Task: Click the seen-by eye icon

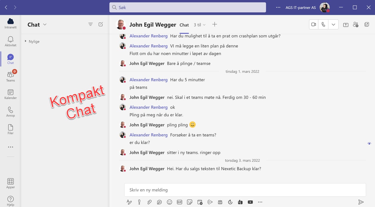Action: 369,144
